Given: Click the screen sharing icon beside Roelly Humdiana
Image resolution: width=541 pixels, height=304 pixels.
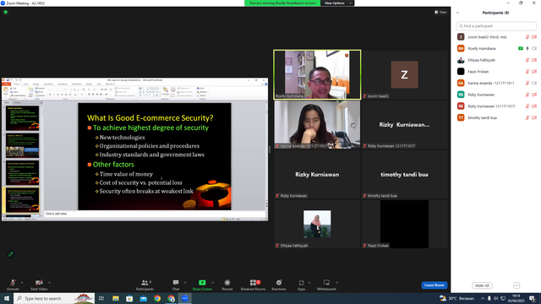Looking at the screenshot, I should 521,49.
